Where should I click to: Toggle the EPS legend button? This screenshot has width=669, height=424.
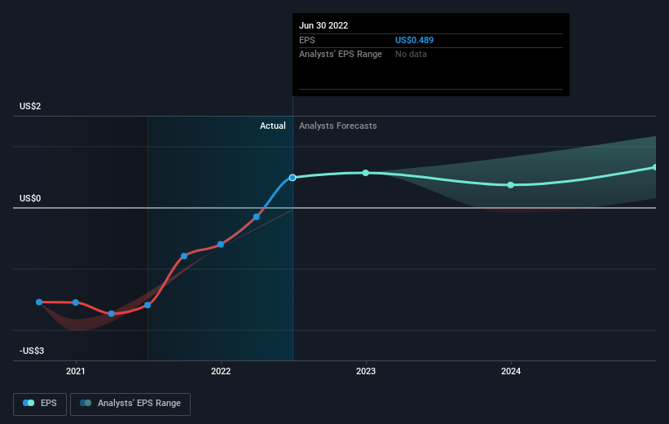coord(42,403)
